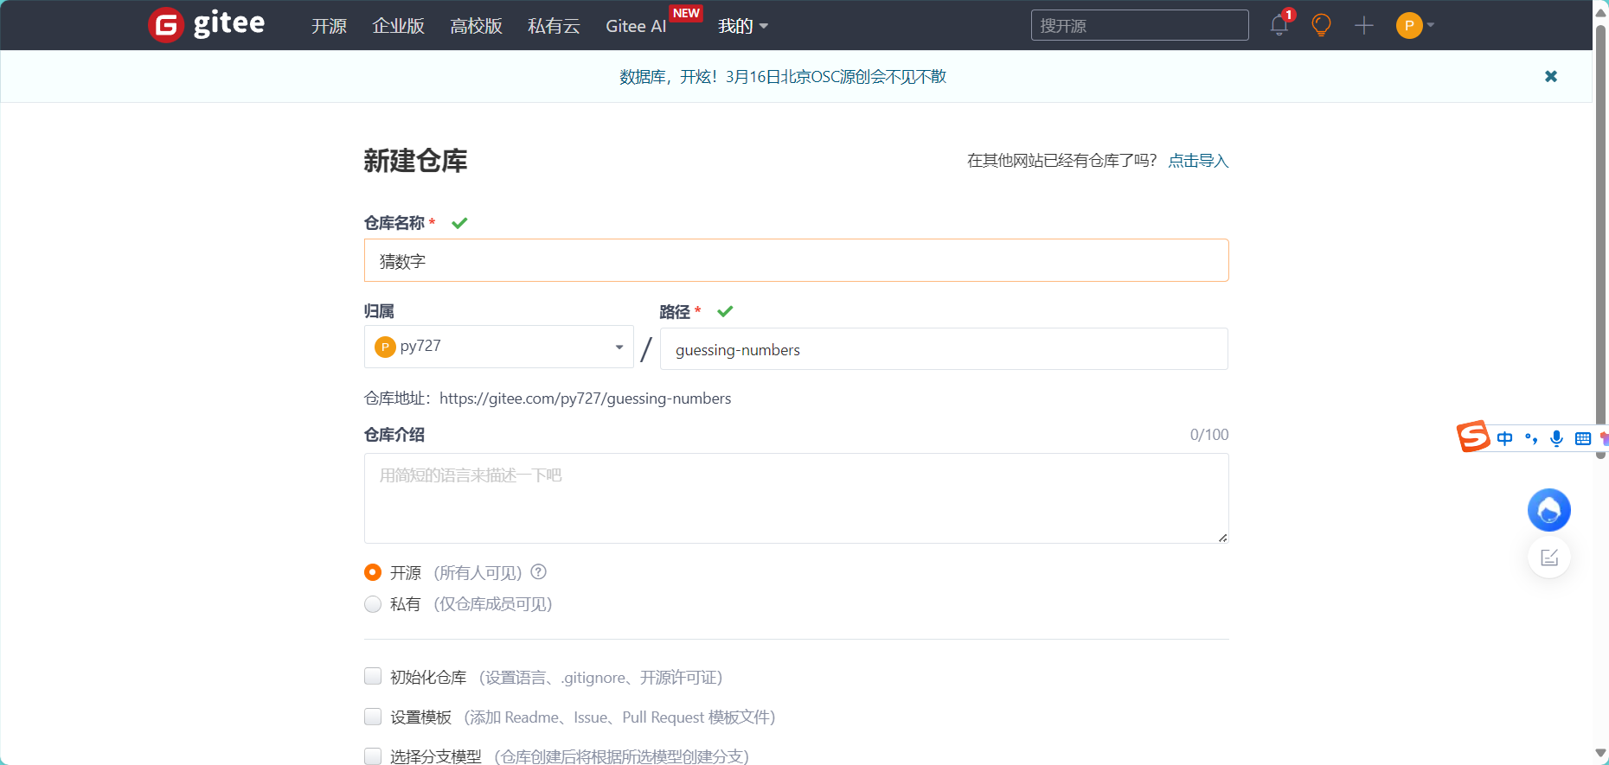The height and width of the screenshot is (765, 1609).
Task: Click the 路径 field label
Action: [x=675, y=312]
